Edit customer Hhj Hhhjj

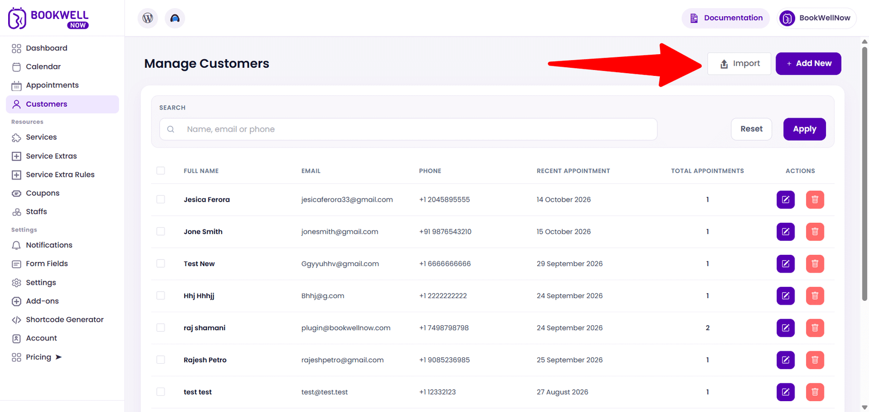click(785, 295)
